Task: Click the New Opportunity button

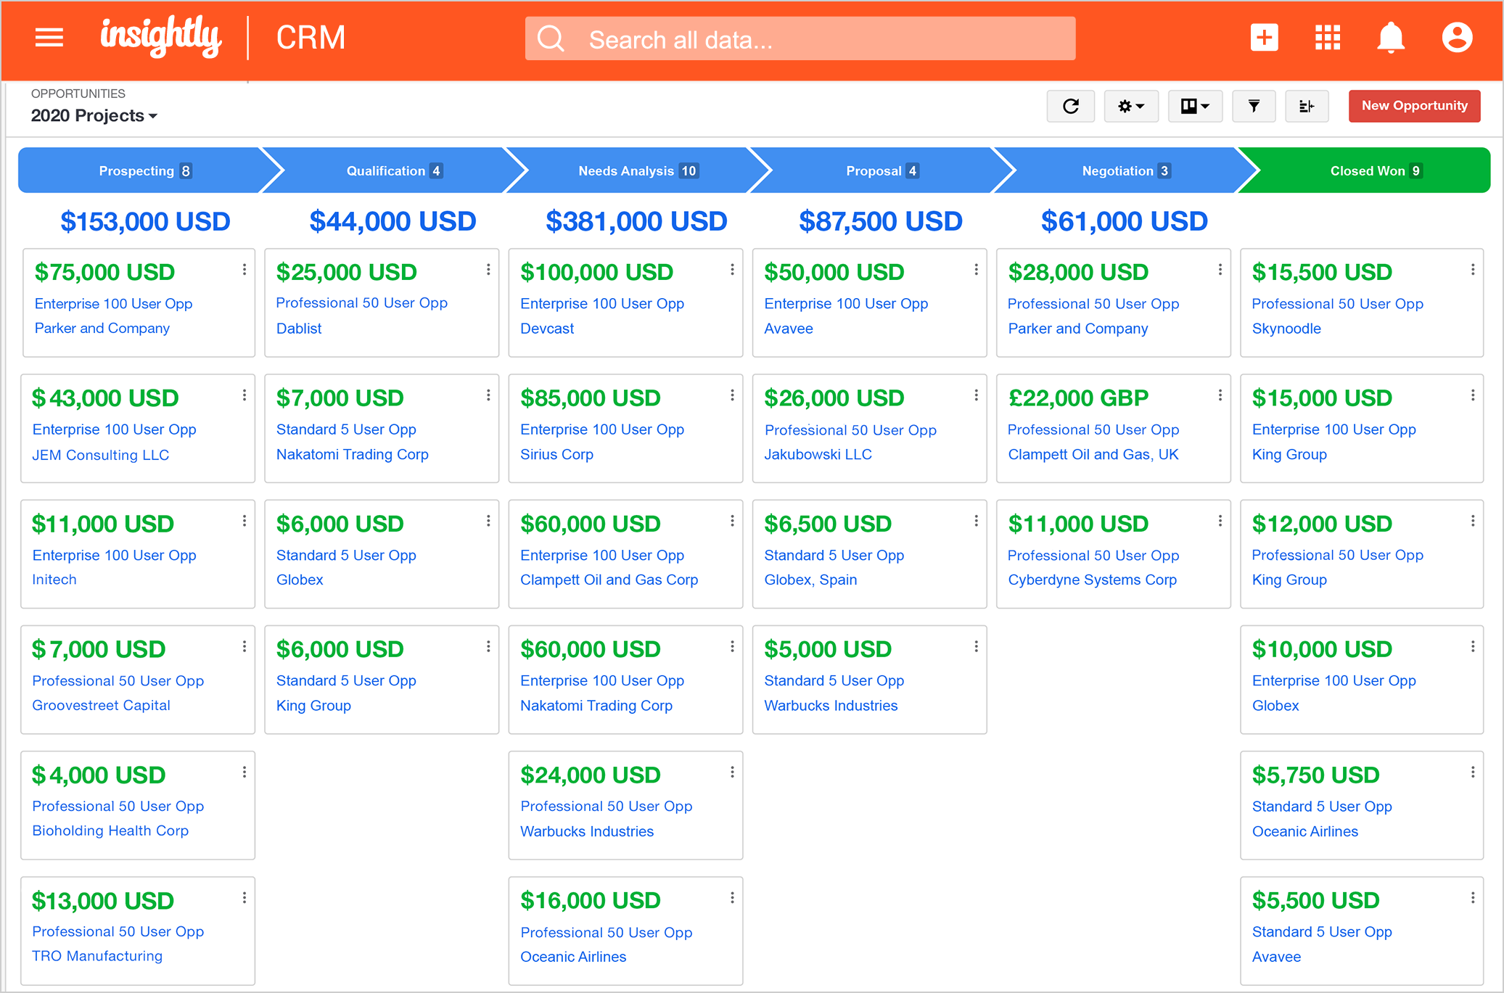Action: coord(1414,106)
